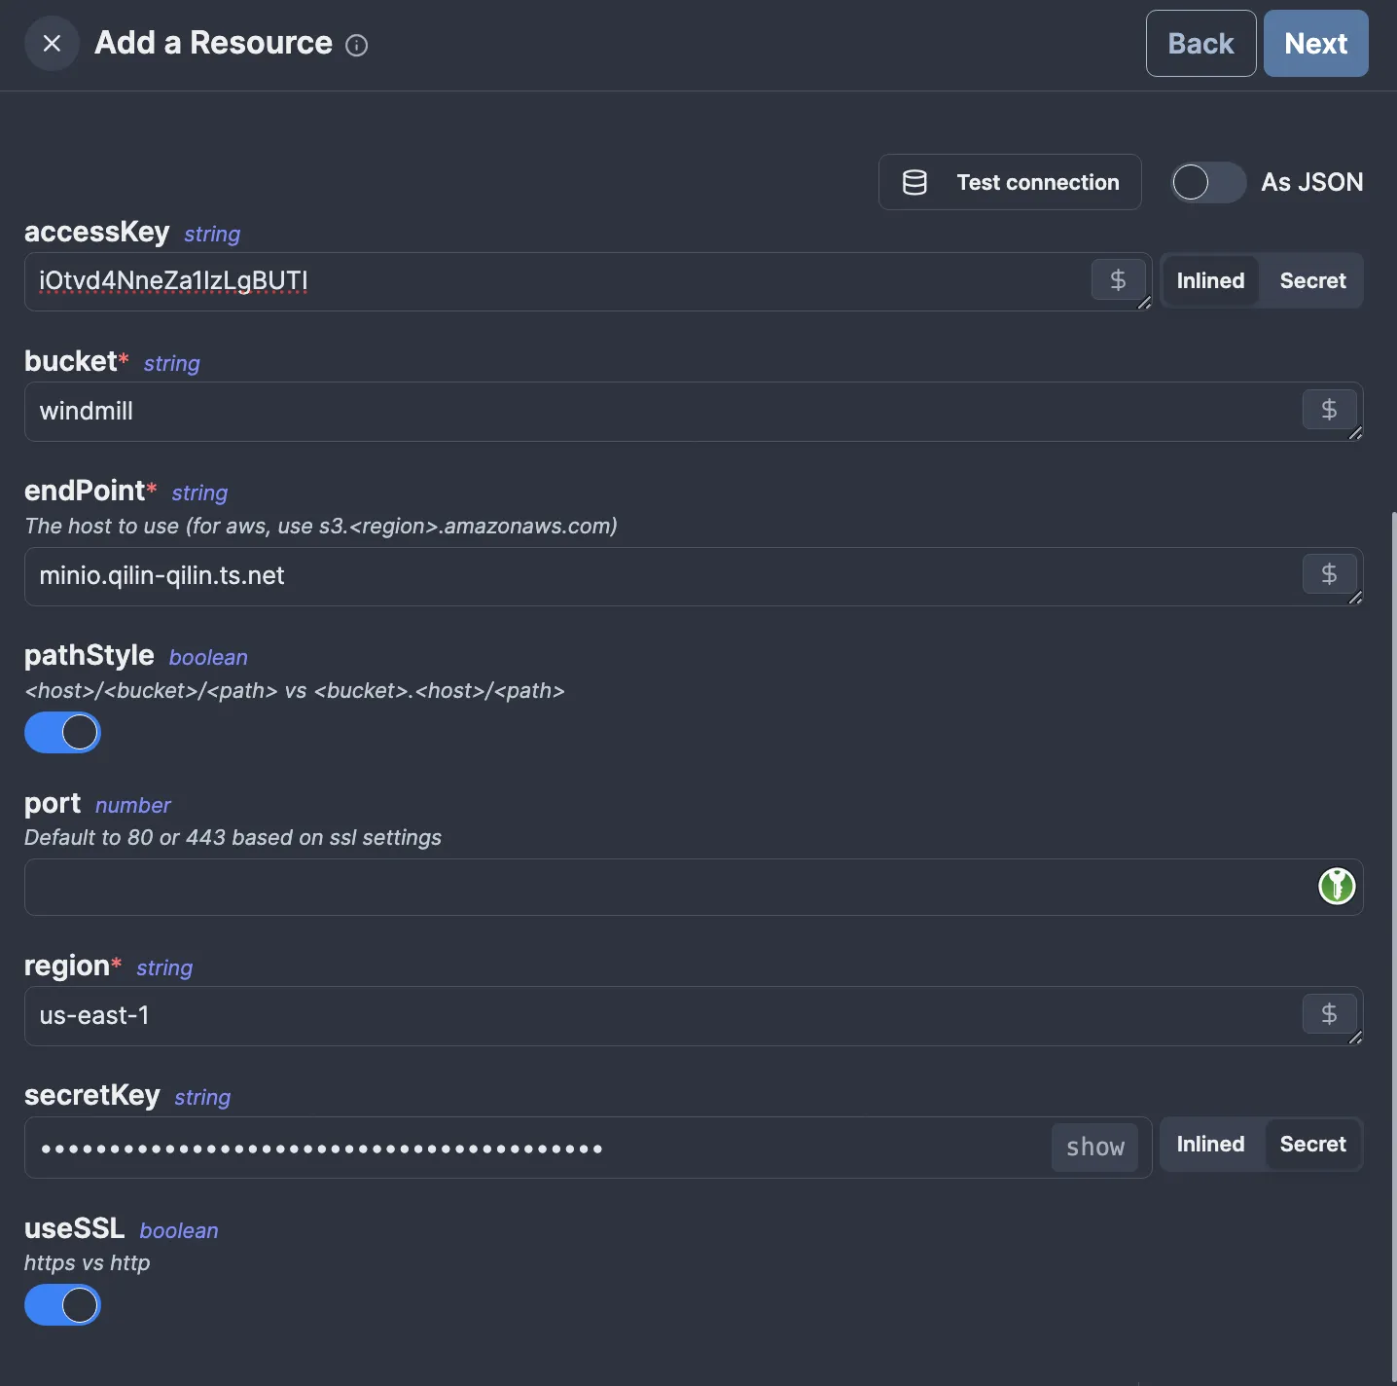Insert a variable into the endPoint field
1397x1386 pixels.
pos(1329,574)
